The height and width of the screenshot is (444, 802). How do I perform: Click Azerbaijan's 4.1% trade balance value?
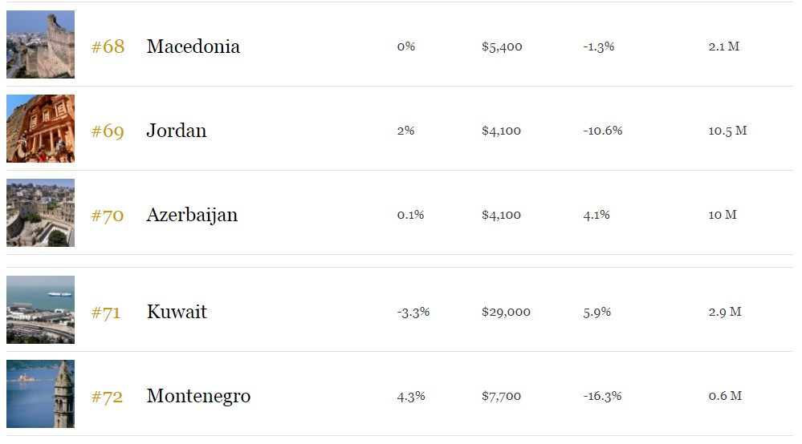(596, 215)
